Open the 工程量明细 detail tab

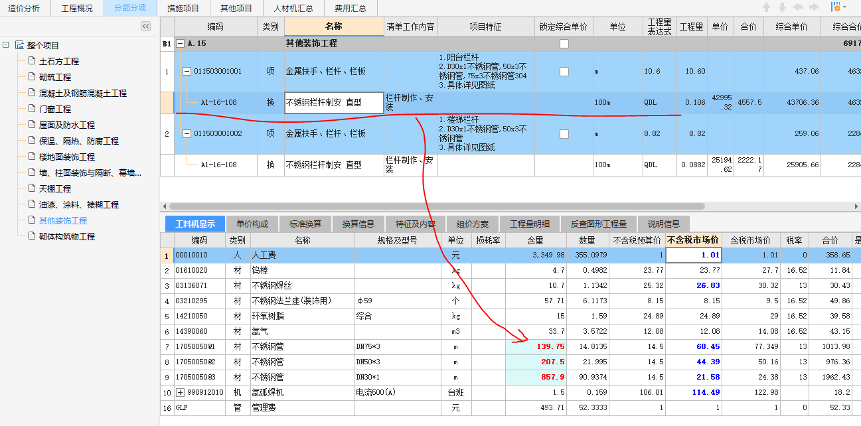(530, 224)
